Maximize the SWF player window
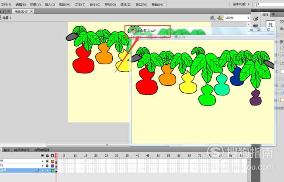Image resolution: width=284 pixels, height=182 pixels. [x=259, y=30]
